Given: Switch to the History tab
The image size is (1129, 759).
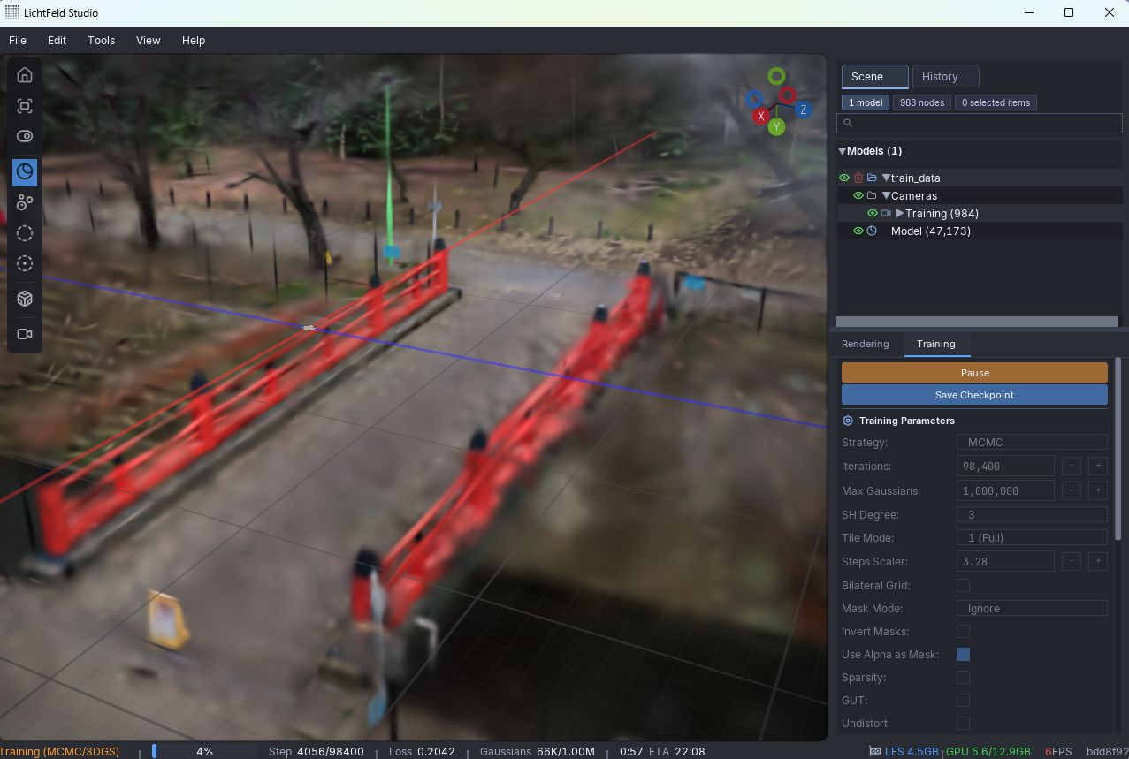Looking at the screenshot, I should click(945, 77).
